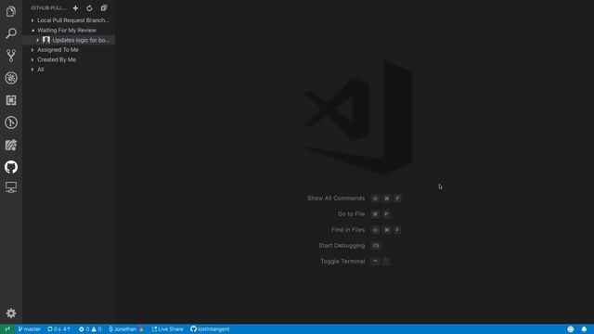Open the Debug view with bug icon
Screen dimensions: 594x334
coord(11,78)
